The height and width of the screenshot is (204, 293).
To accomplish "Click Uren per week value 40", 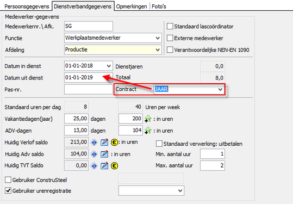I will click(x=130, y=107).
